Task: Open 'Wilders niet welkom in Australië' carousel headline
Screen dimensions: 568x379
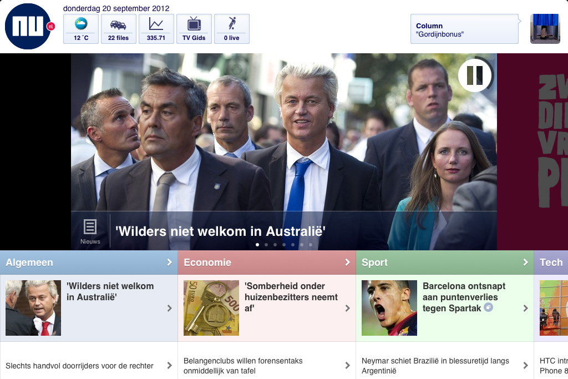Action: [x=220, y=231]
